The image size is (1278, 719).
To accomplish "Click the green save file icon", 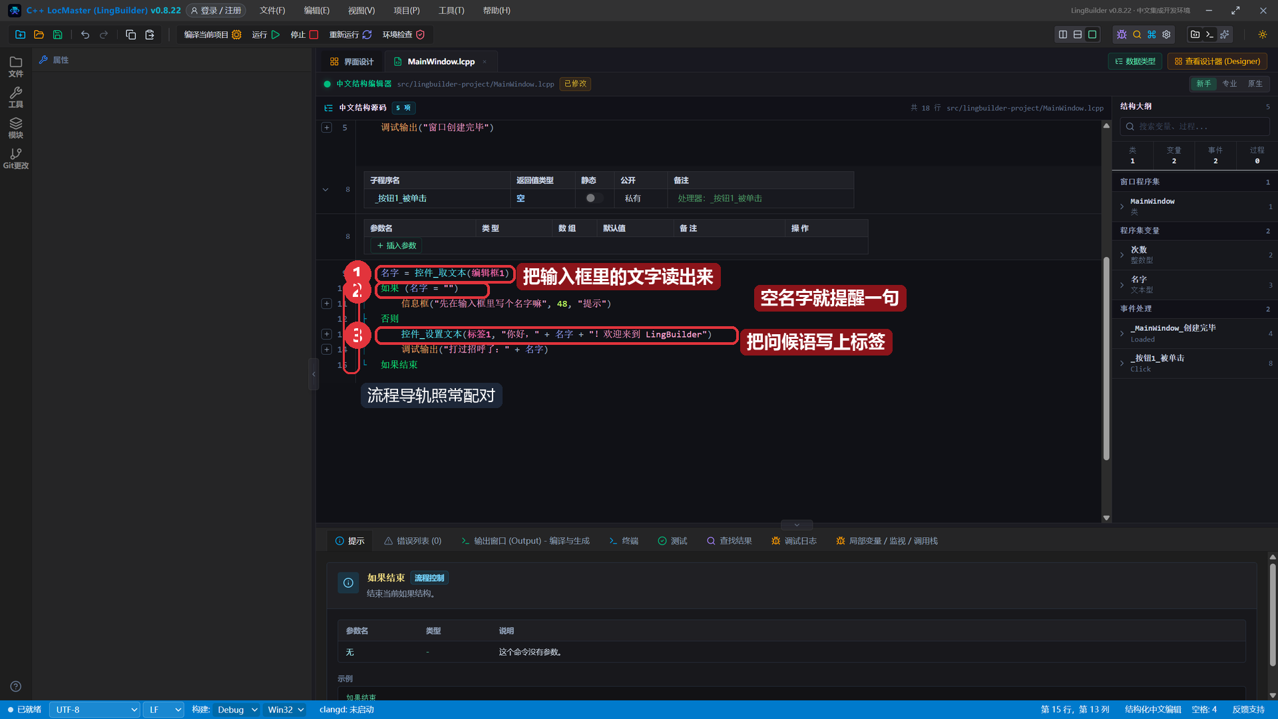I will [x=58, y=35].
